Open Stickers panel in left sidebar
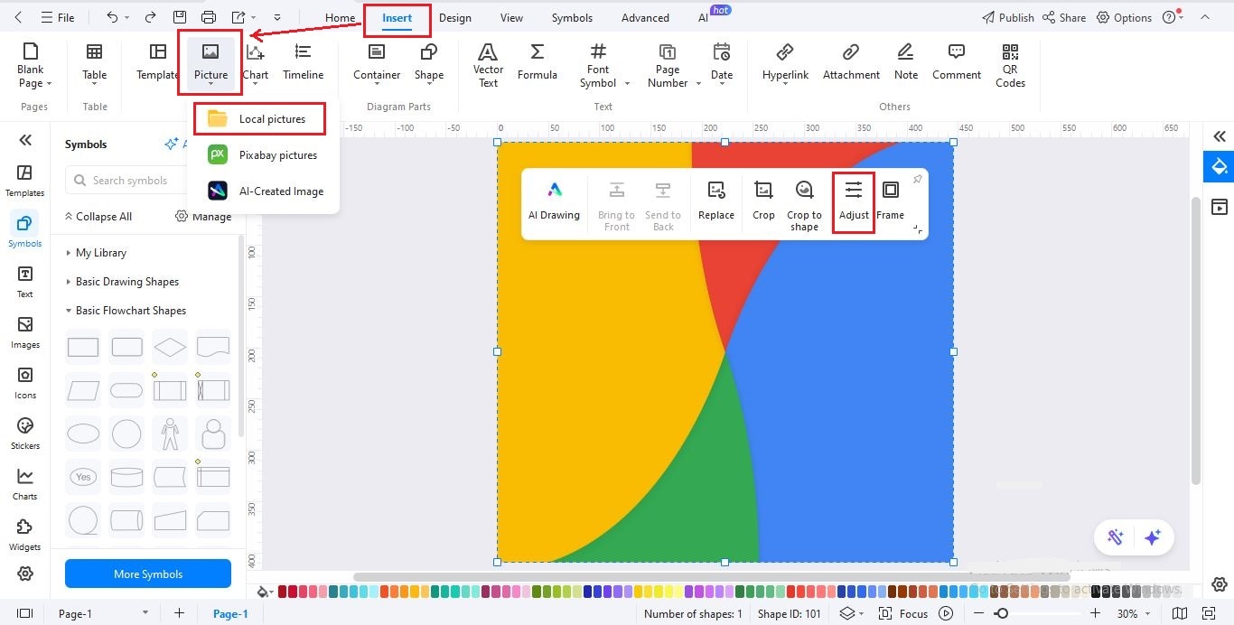The width and height of the screenshot is (1234, 625). click(24, 434)
